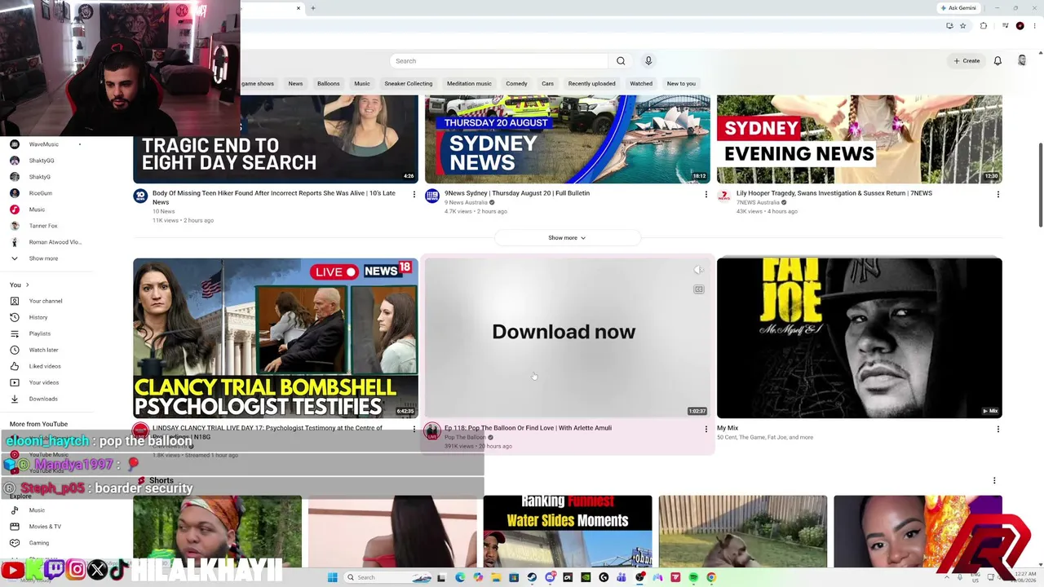Click into the YouTube search field
The height and width of the screenshot is (587, 1044).
(x=499, y=61)
